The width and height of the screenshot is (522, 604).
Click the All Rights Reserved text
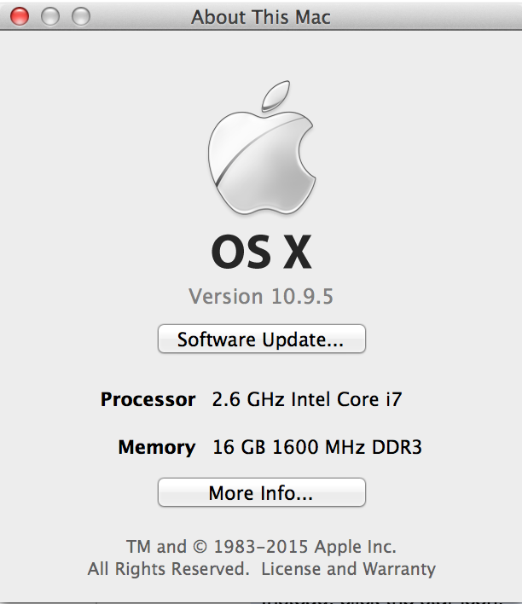pos(168,569)
